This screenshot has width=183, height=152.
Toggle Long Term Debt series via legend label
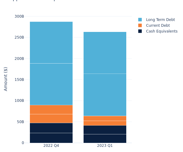pyautogui.click(x=160, y=20)
